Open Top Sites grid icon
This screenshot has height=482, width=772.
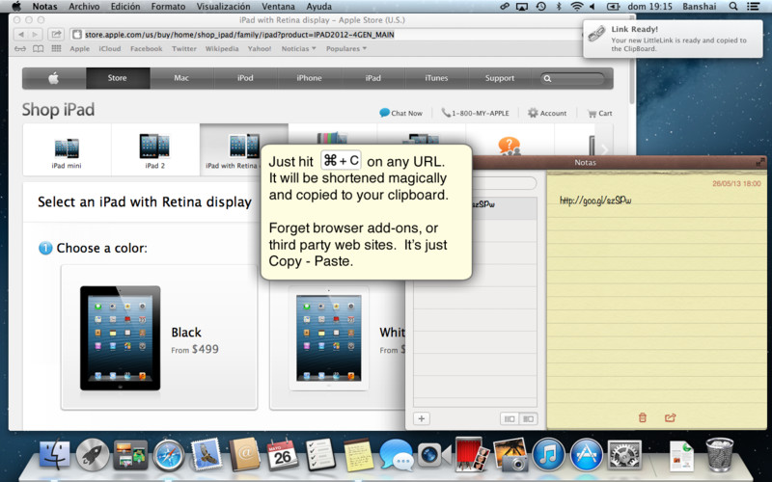click(x=56, y=49)
